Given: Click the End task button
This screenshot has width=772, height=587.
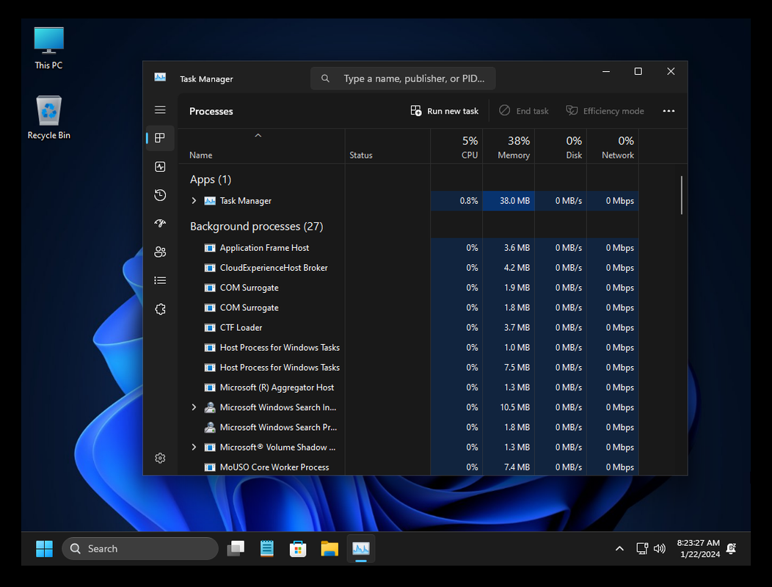Looking at the screenshot, I should 523,111.
